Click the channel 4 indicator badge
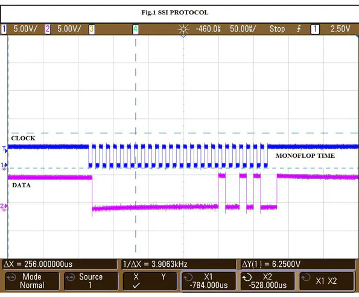Image resolution: width=359 pixels, height=297 pixels. click(136, 29)
